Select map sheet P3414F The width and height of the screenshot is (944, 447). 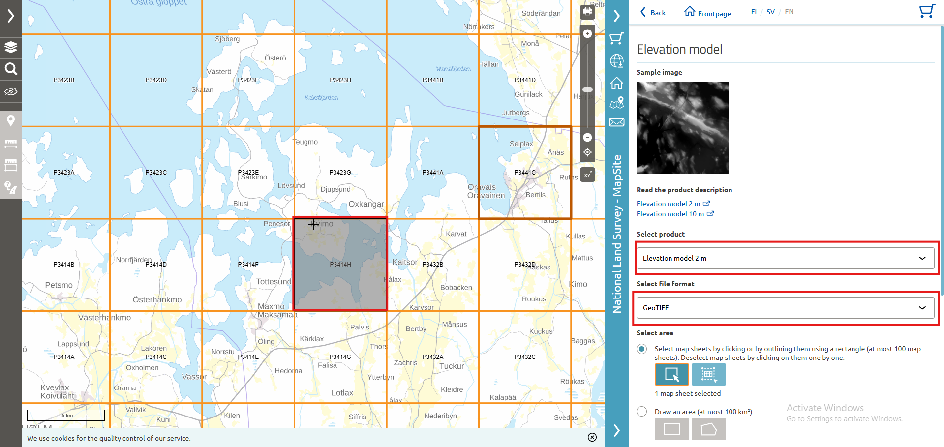point(248,264)
